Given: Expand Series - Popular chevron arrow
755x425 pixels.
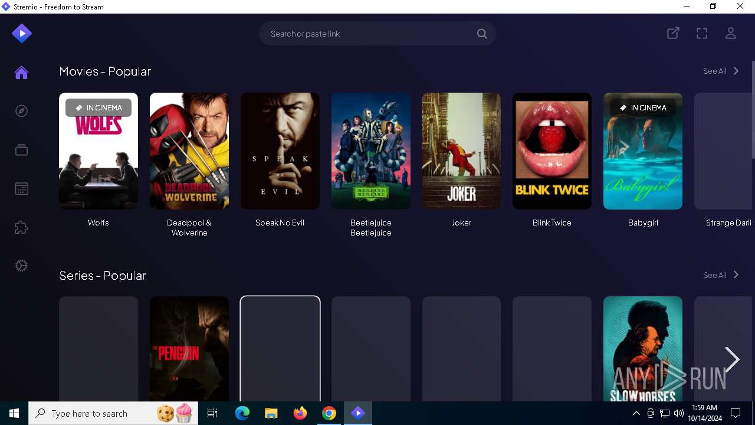Looking at the screenshot, I should [736, 275].
